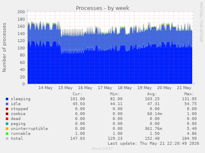This screenshot has height=153, width=205.
Task: Click the 'uninterruptible' legend label
Action: (x=29, y=129)
